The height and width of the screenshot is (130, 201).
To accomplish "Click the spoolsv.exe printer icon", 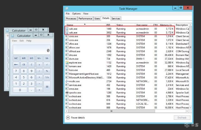I will [x=67, y=92].
